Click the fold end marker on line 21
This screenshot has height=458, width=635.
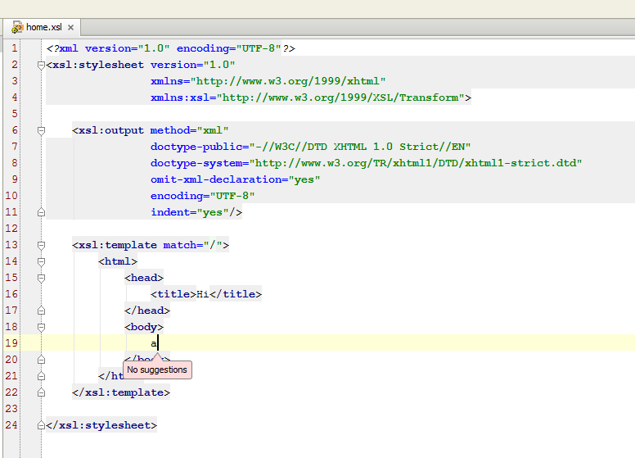pos(41,376)
